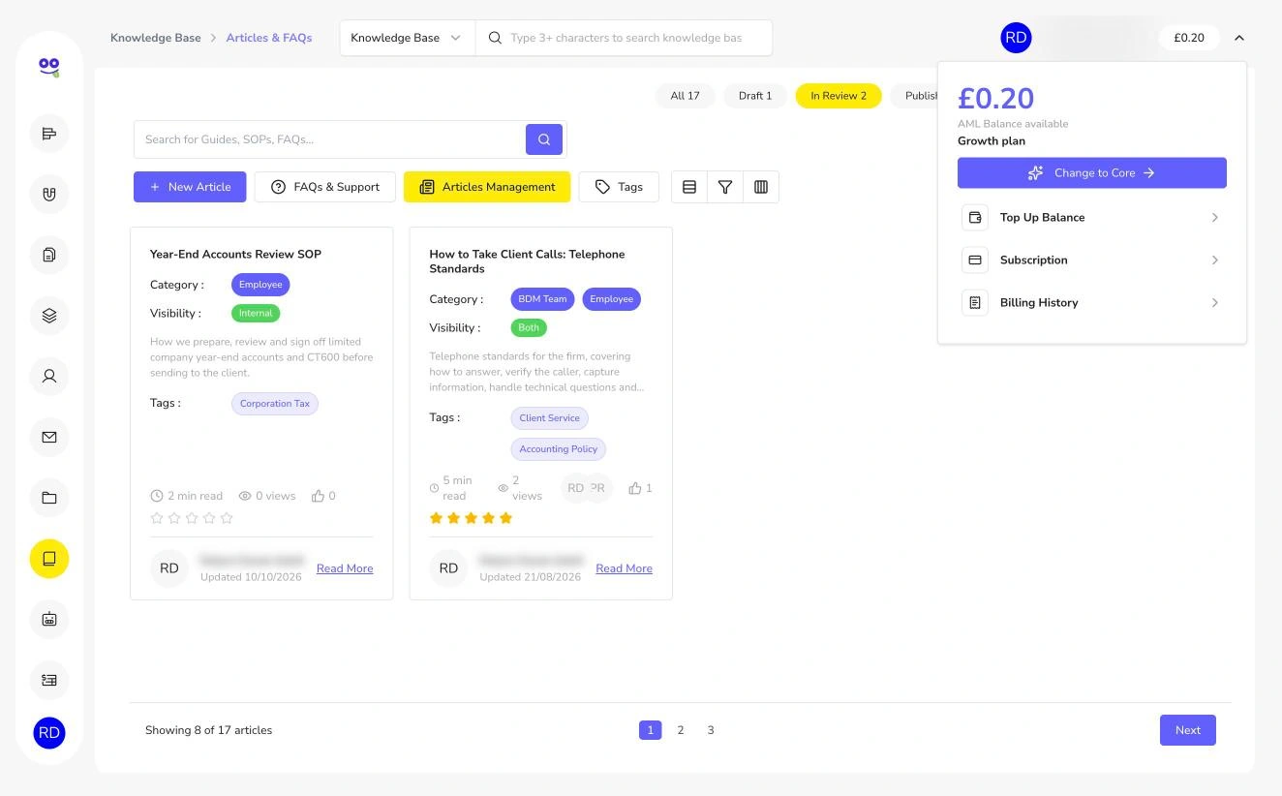Like the Telephone Standards article thumbs up
Screen dimensions: 1282x796
point(635,488)
